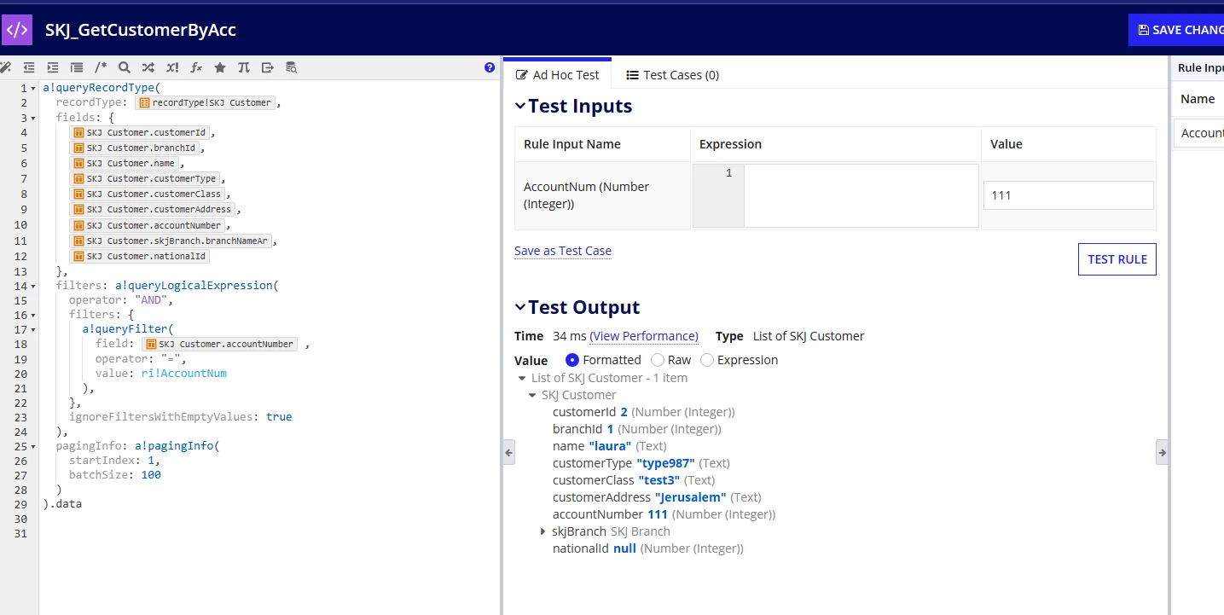Click the SKJ_GetCustomerByAcc title
This screenshot has width=1224, height=615.
coord(141,30)
